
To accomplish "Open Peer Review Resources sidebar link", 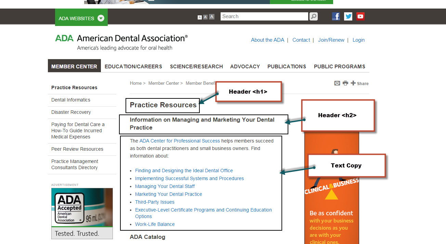I will pyautogui.click(x=77, y=149).
